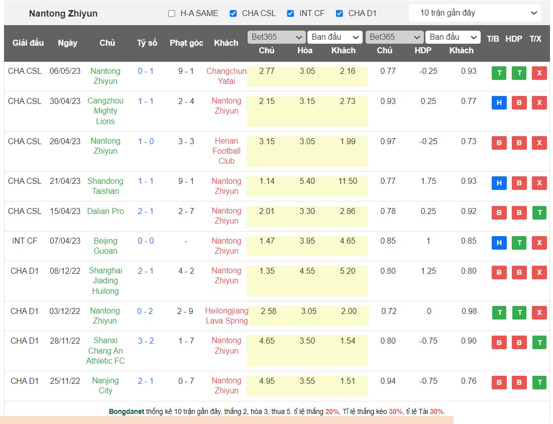
Task: Click red HDP B badge in Shanxi Chang An row
Action: pos(519,343)
